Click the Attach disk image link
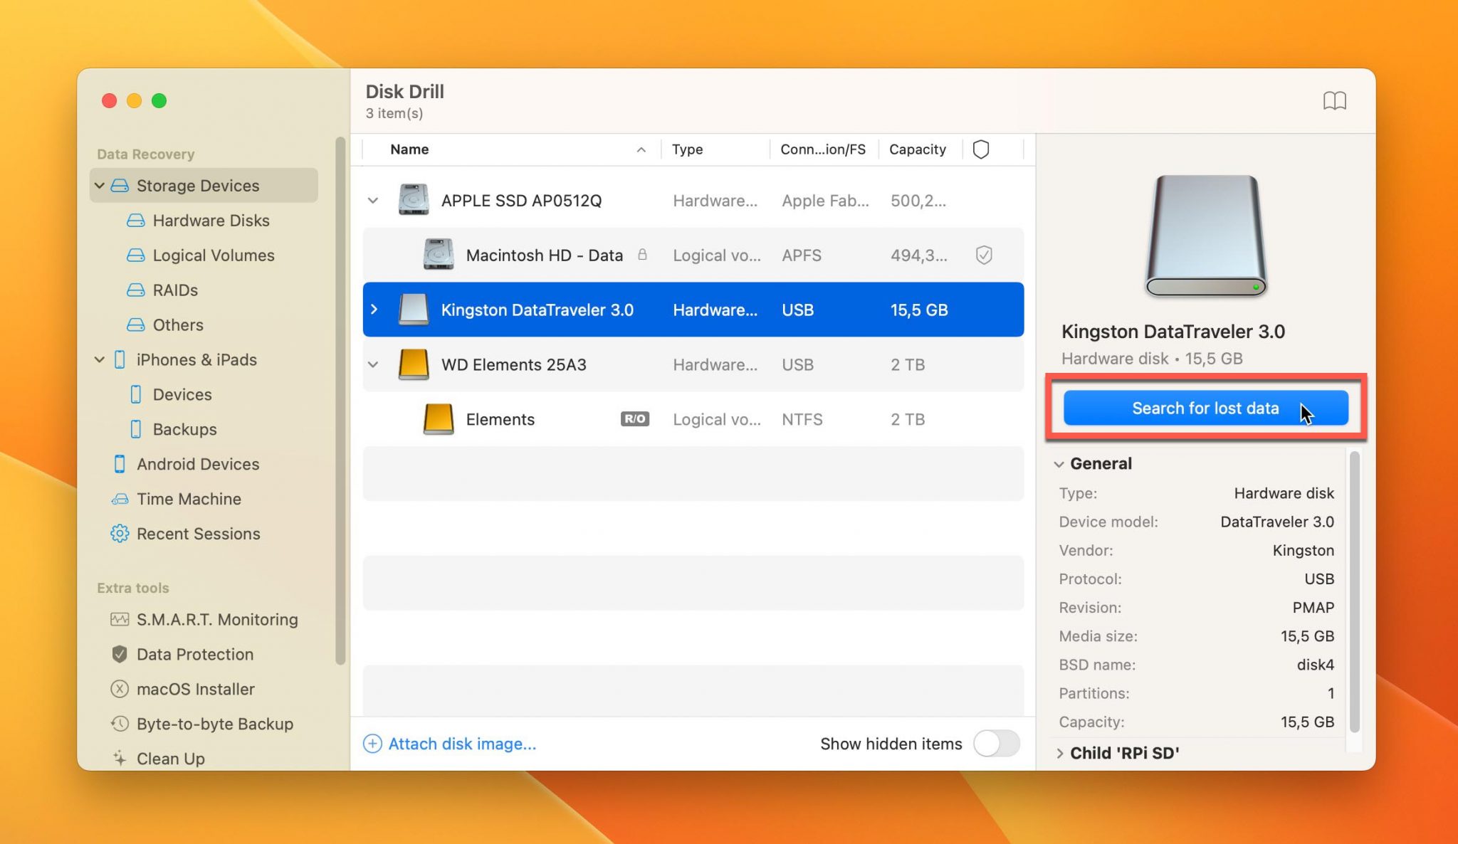 tap(462, 743)
